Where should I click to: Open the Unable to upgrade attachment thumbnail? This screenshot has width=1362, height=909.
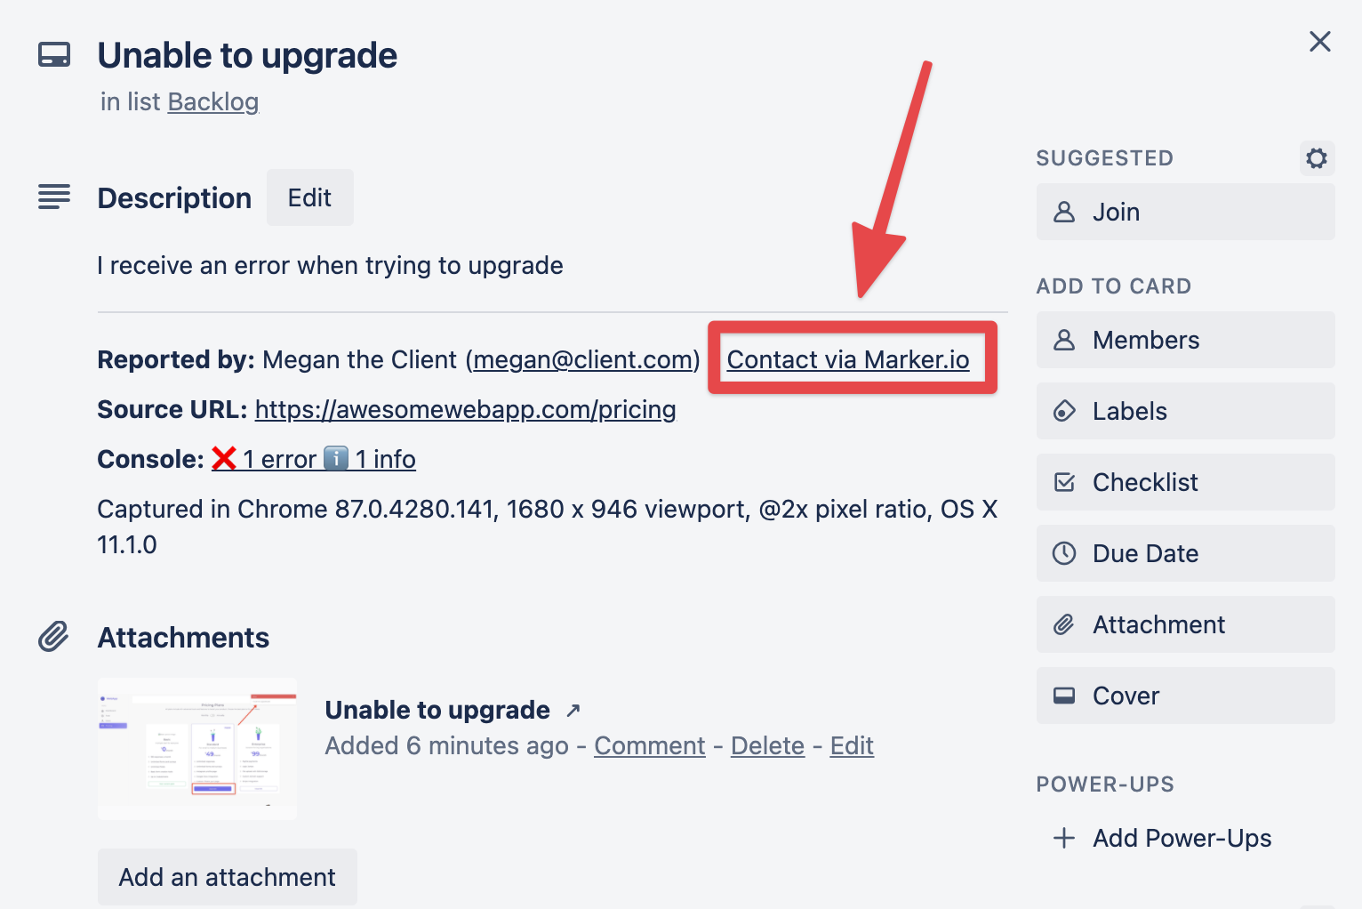pyautogui.click(x=197, y=748)
